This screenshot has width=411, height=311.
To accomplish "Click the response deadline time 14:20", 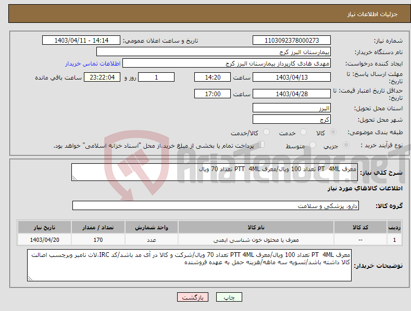I will point(213,77).
